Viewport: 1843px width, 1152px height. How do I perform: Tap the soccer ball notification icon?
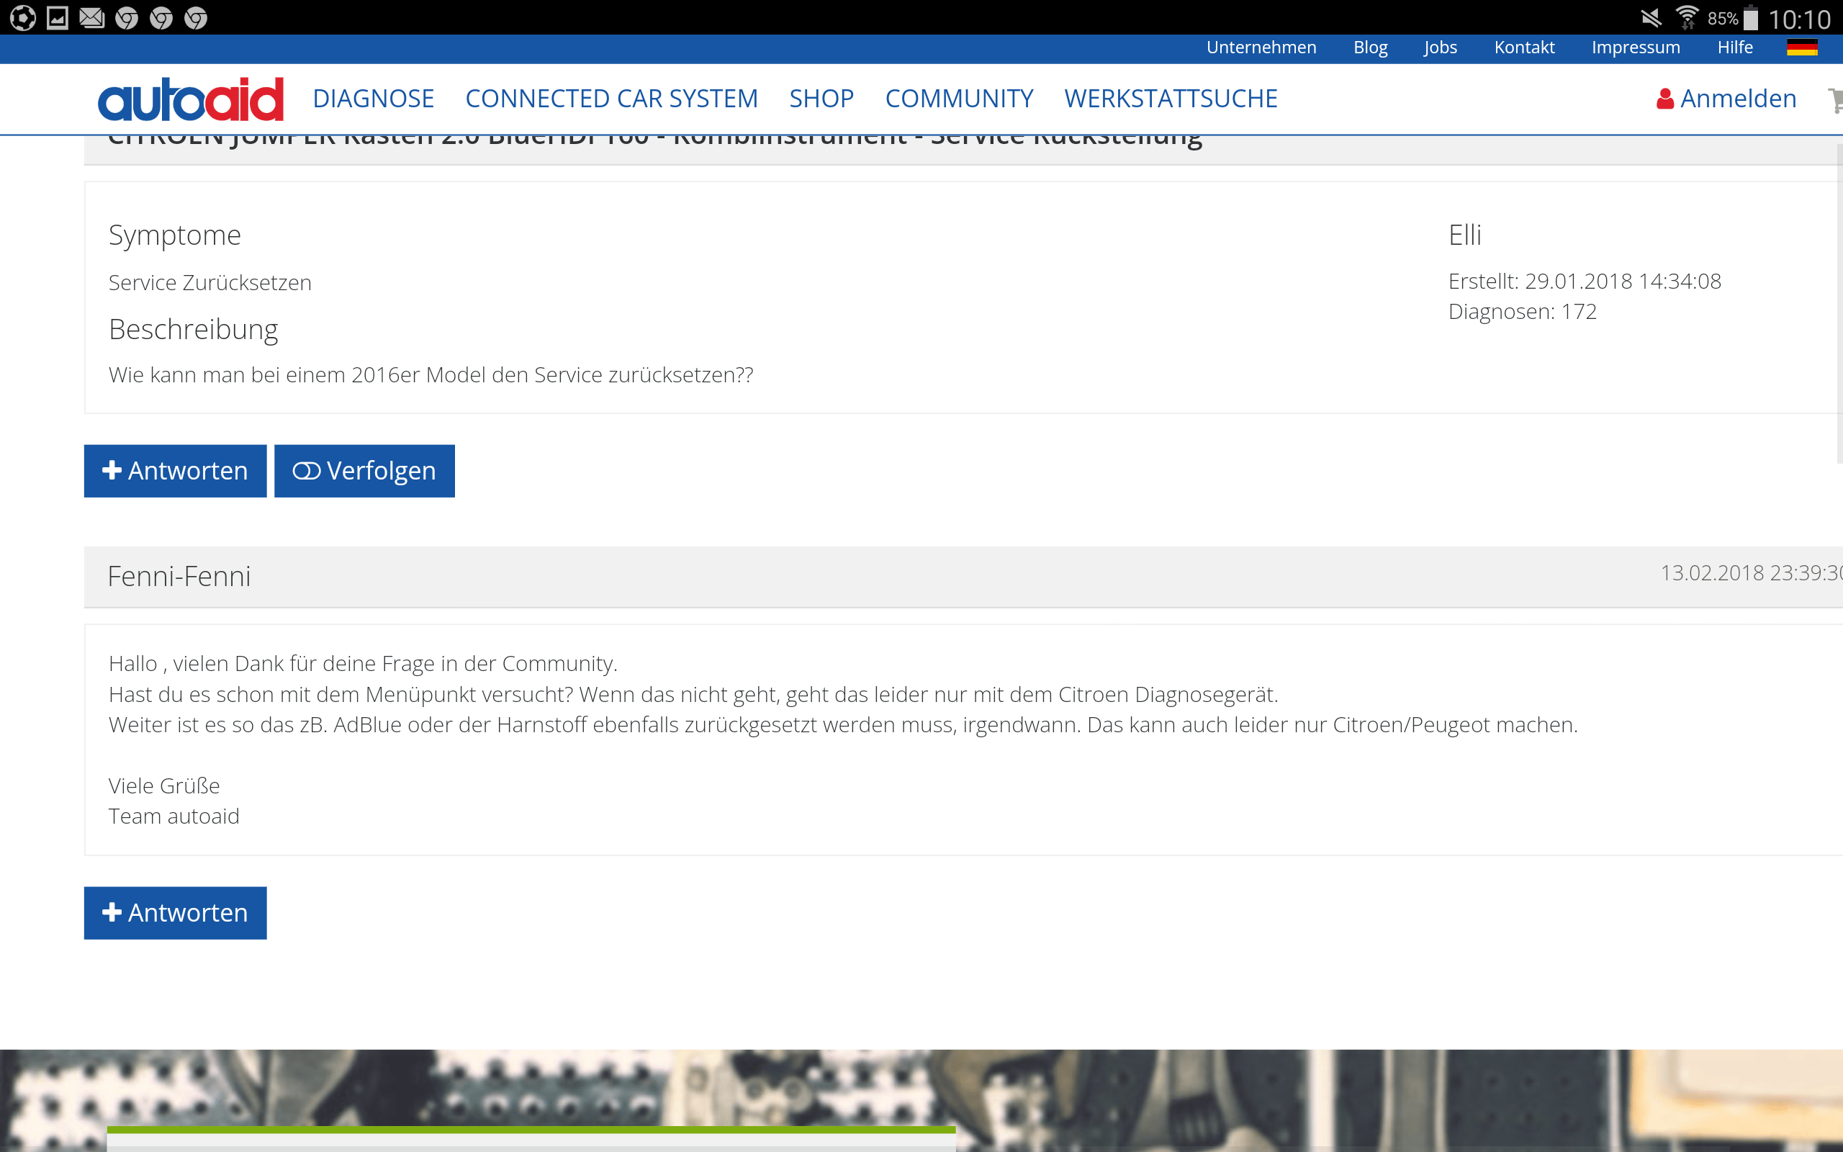tap(23, 17)
